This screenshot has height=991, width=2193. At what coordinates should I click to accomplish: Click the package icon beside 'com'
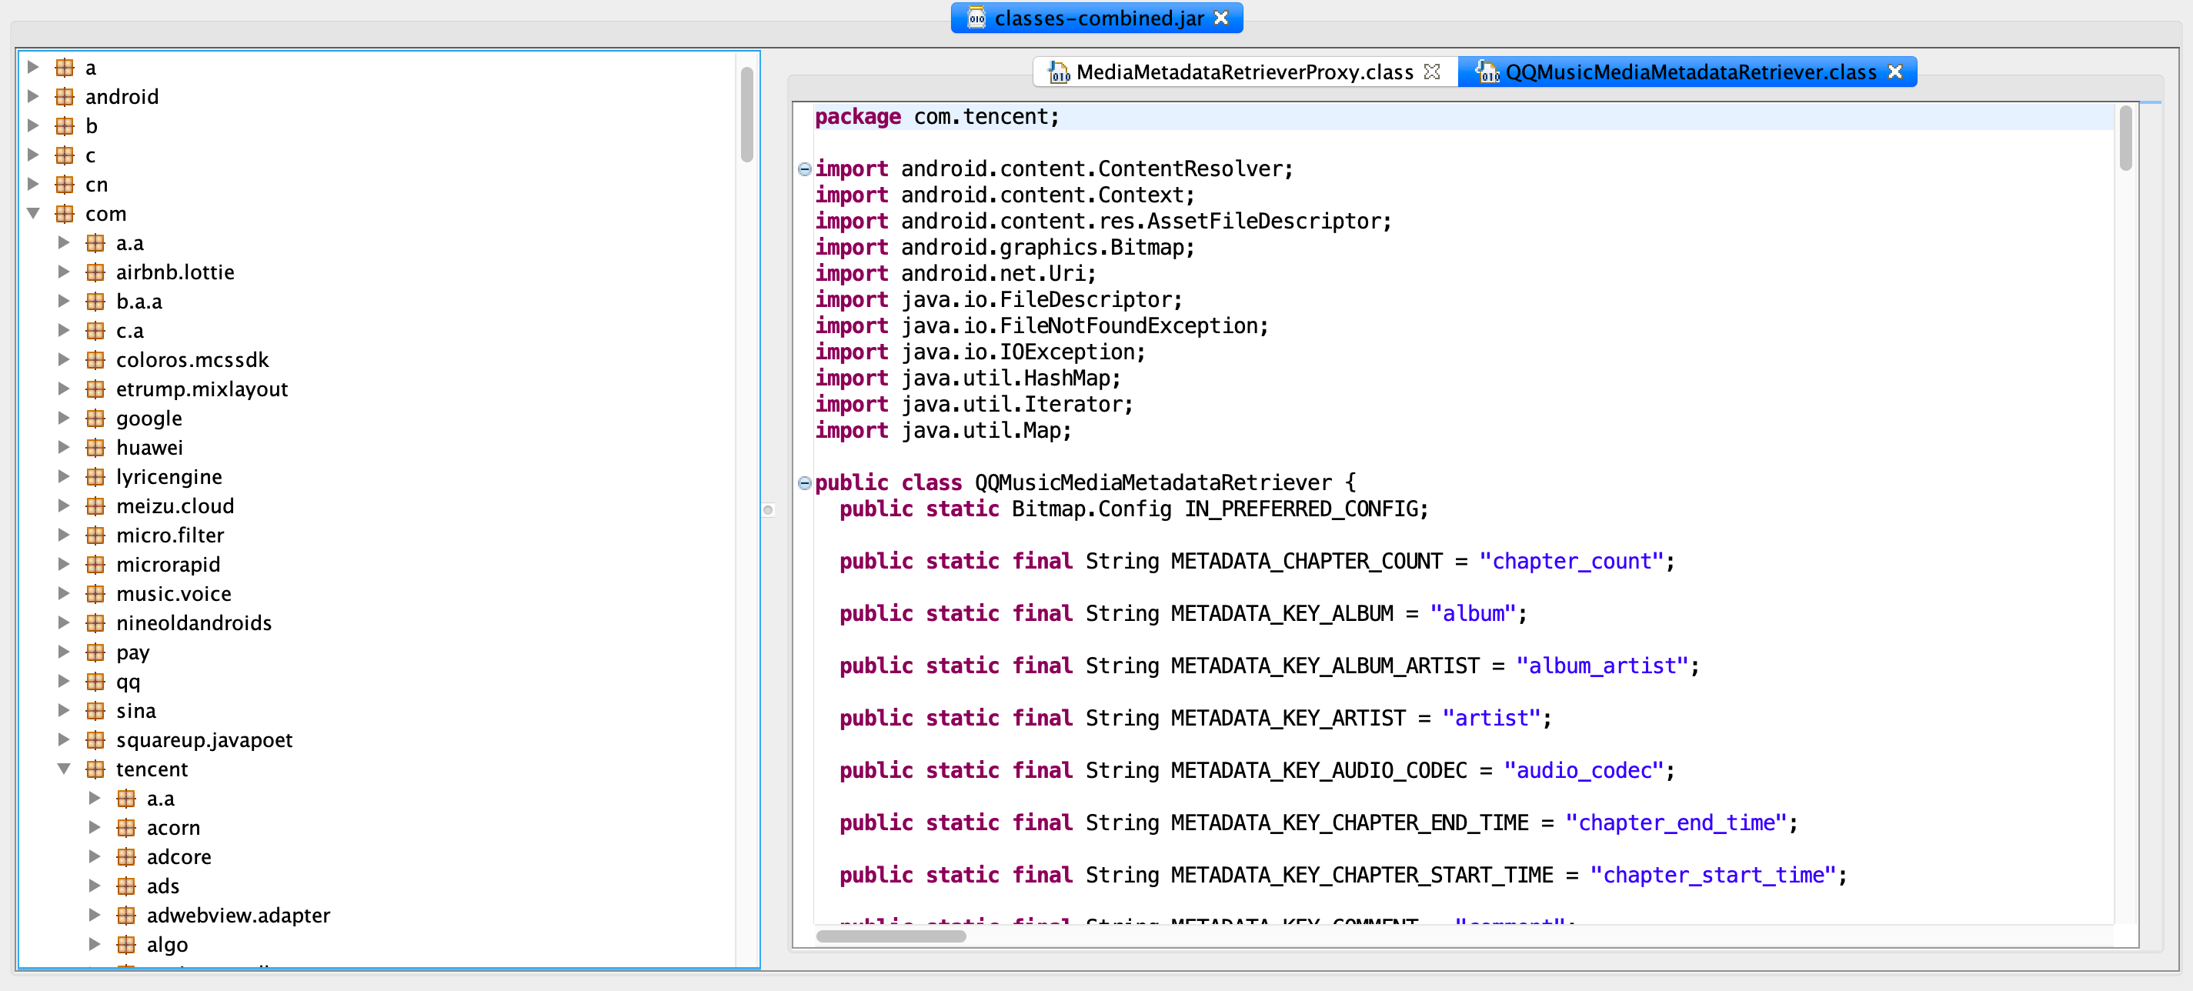(65, 214)
